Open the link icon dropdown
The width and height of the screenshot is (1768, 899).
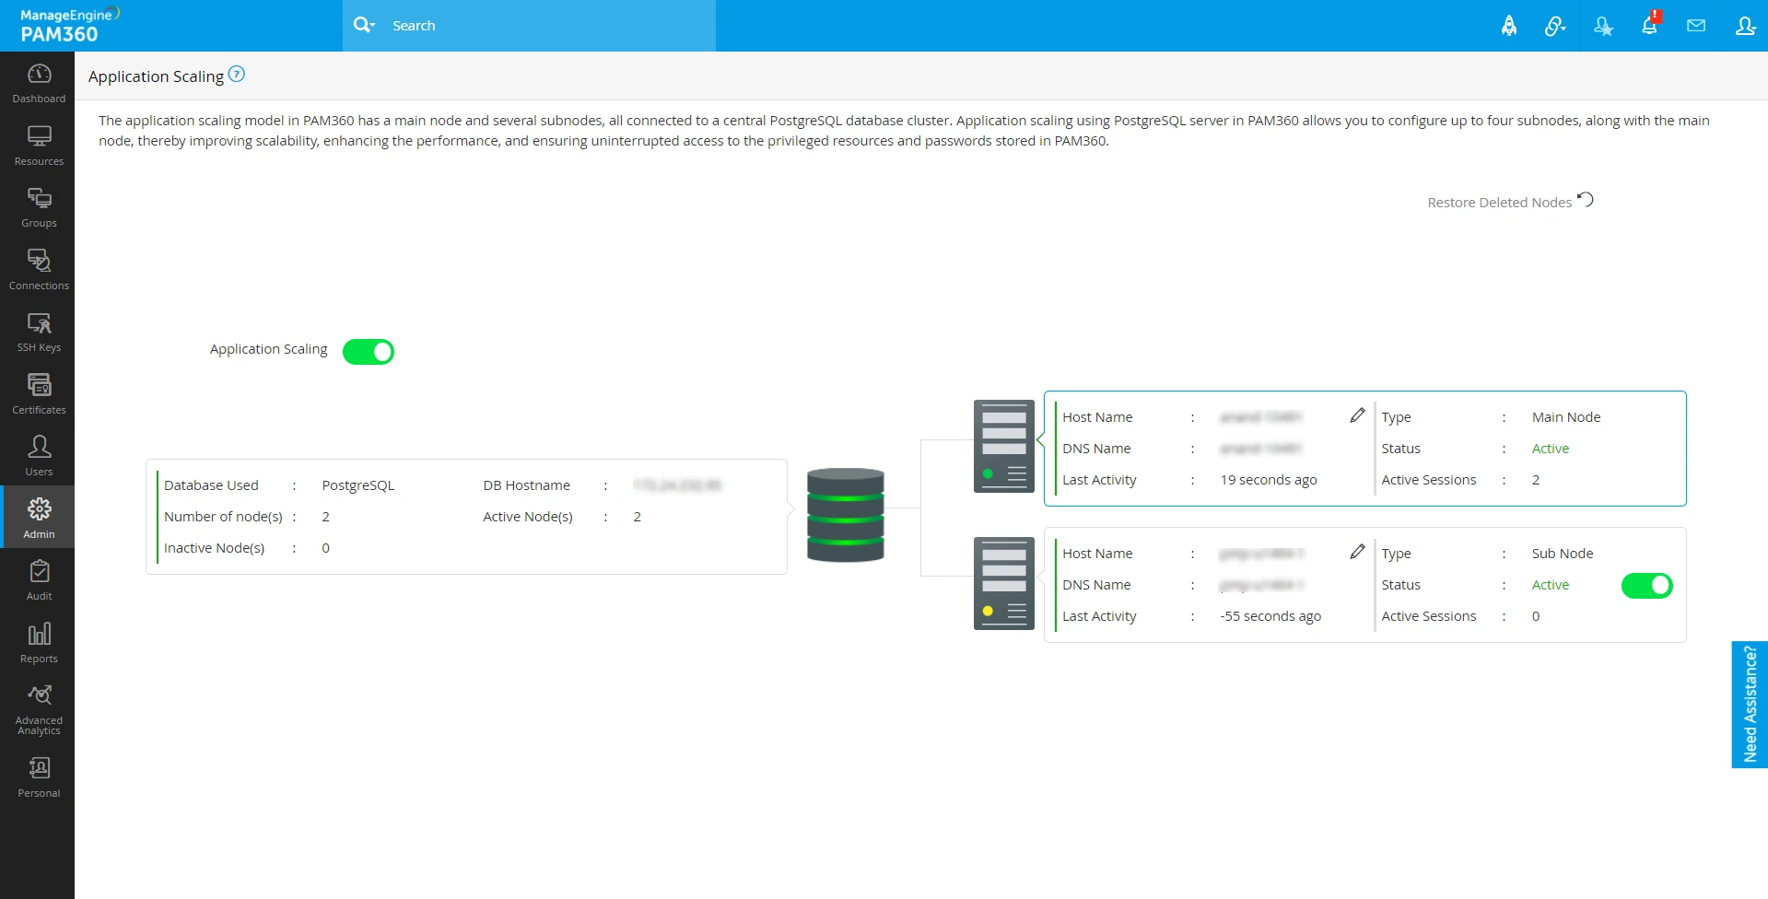click(x=1555, y=25)
